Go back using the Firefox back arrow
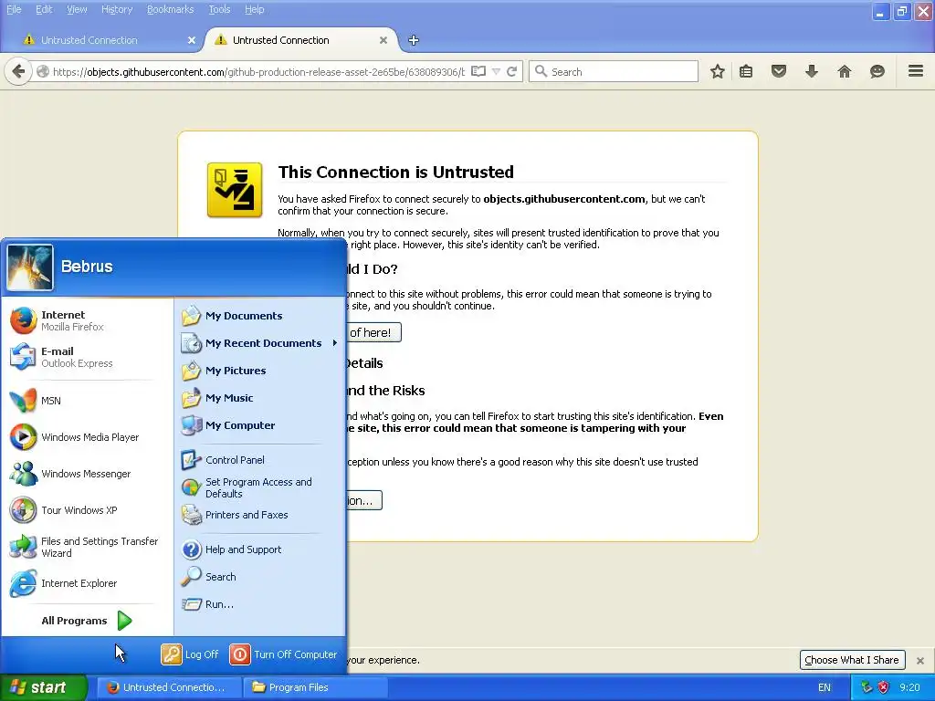The width and height of the screenshot is (935, 701). pyautogui.click(x=18, y=71)
